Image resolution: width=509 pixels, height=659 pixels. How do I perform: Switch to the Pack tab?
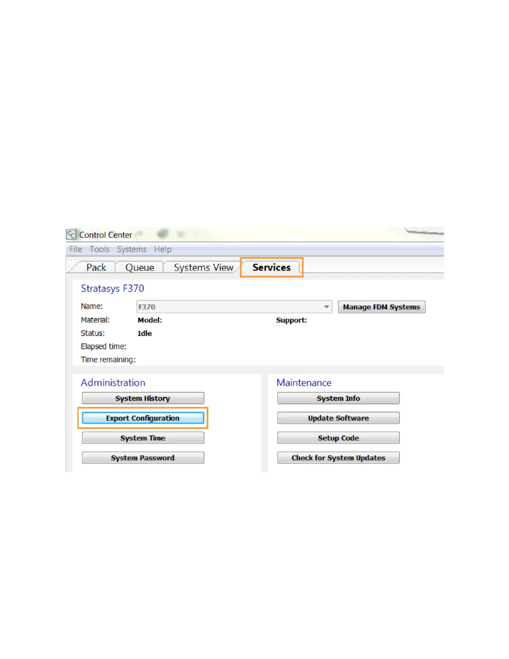tap(96, 268)
